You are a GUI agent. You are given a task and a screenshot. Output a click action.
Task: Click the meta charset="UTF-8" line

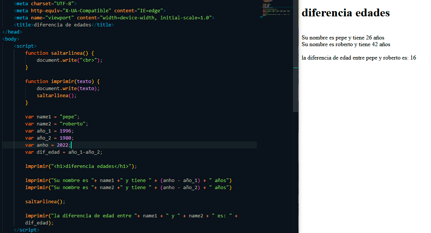click(45, 4)
